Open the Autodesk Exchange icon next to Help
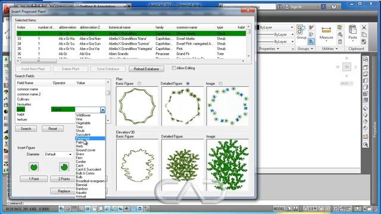This screenshot has height=214, width=381. click(x=324, y=7)
